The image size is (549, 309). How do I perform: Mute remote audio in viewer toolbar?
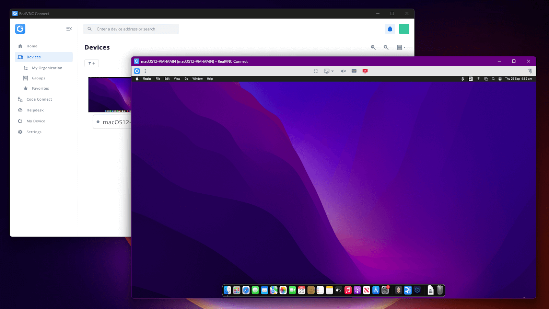pyautogui.click(x=343, y=71)
